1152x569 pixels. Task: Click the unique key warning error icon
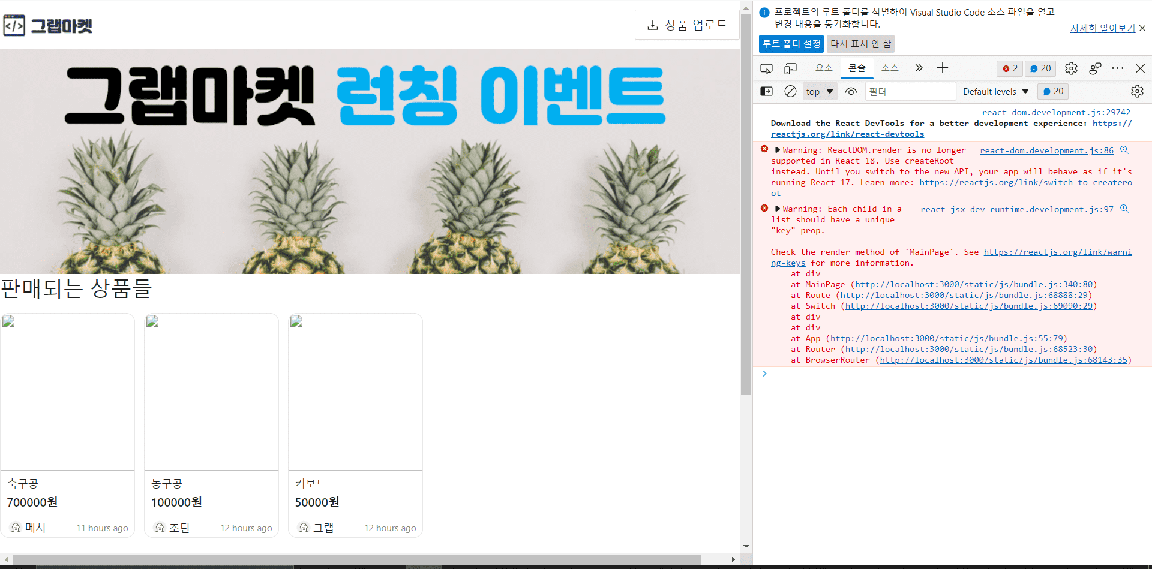point(764,208)
